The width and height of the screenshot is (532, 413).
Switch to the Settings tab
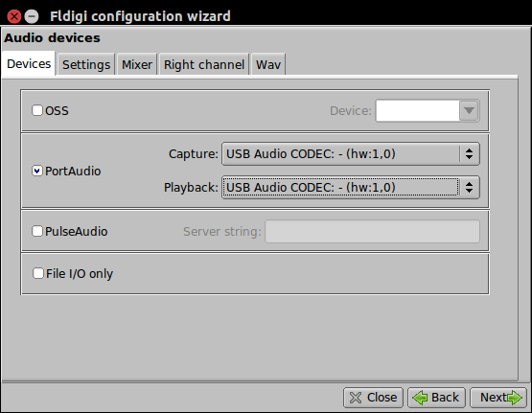coord(86,64)
